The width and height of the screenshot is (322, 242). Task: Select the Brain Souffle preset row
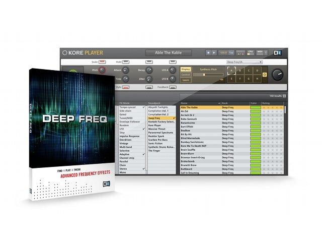pos(232,150)
